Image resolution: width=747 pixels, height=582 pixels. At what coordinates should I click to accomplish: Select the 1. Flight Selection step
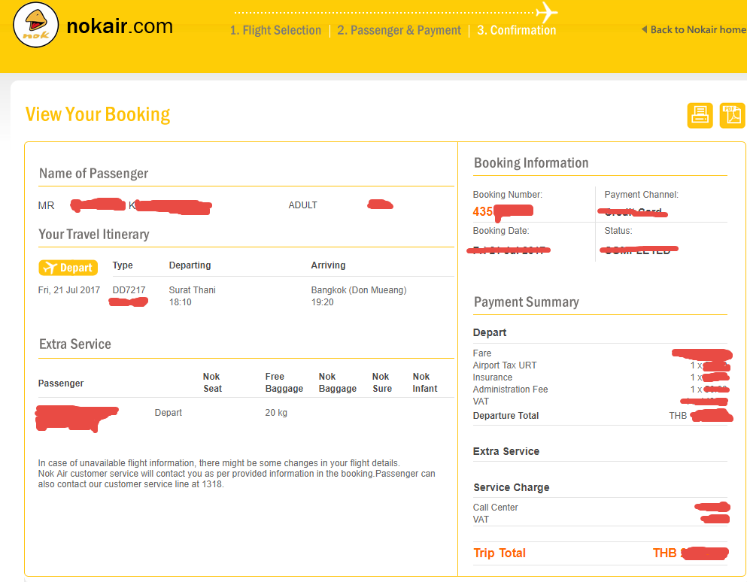click(275, 31)
